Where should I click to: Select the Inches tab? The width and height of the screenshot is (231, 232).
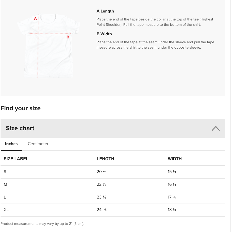[11, 144]
